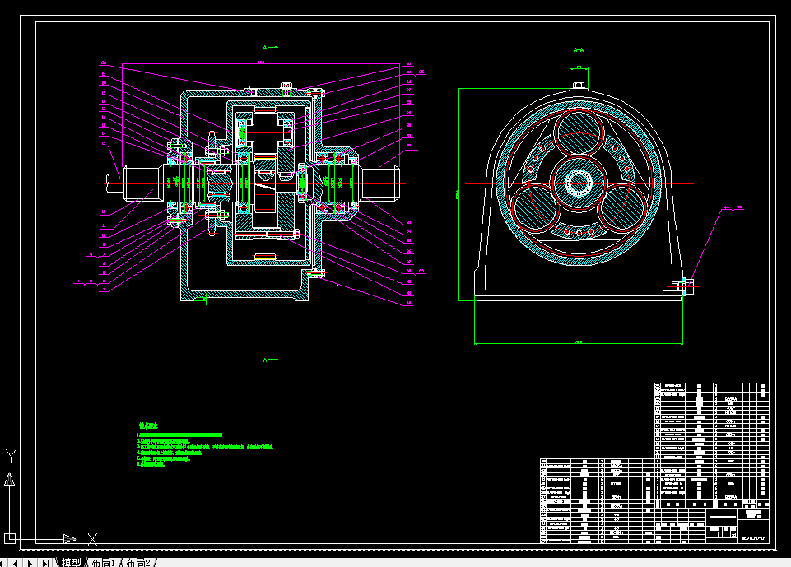Switch to the 模型 tab

pos(71,562)
